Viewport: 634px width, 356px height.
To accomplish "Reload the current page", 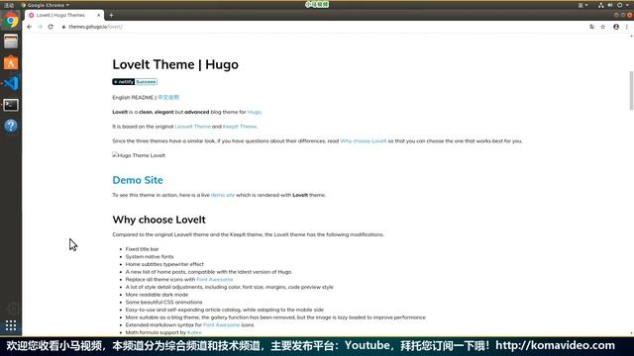I will click(51, 27).
